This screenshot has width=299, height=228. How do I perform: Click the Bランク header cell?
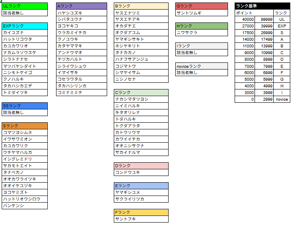141,6
